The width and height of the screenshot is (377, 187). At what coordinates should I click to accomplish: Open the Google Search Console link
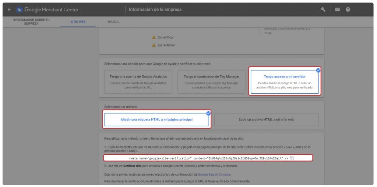(x=214, y=174)
